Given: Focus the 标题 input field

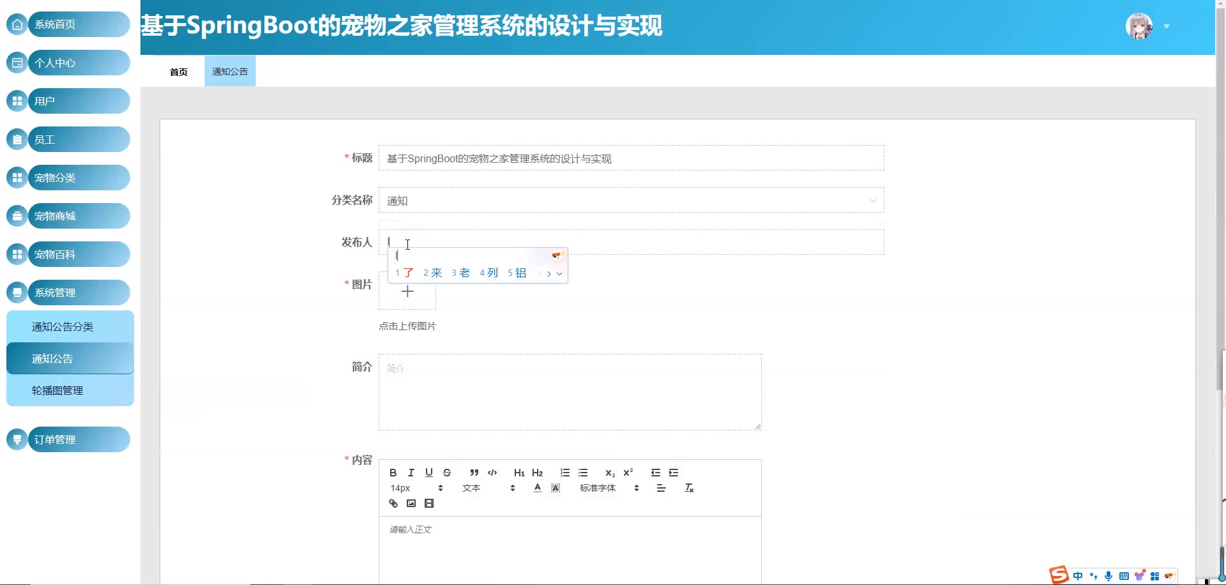Looking at the screenshot, I should click(631, 158).
